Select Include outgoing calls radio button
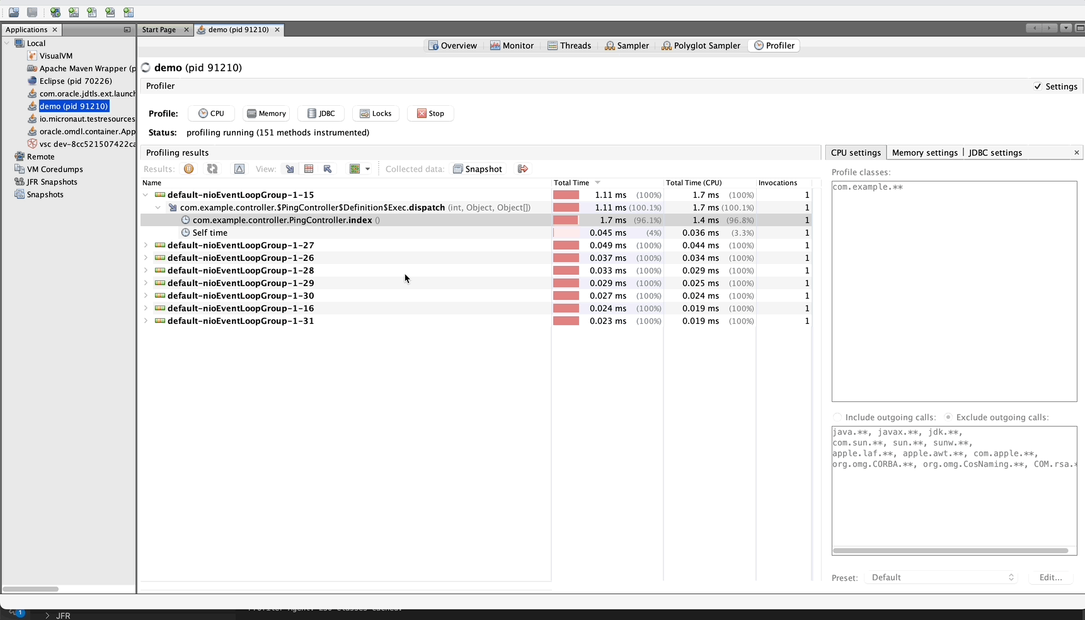 [836, 417]
